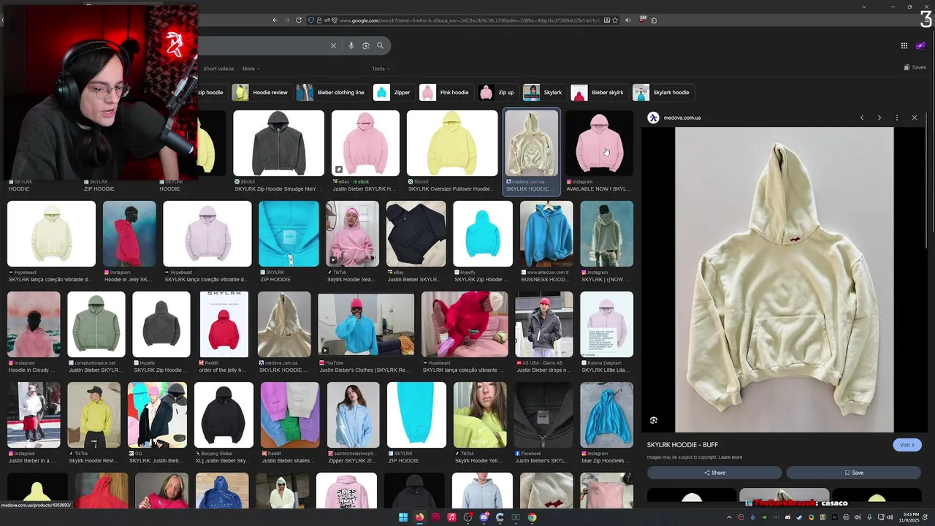Open more options in image preview panel
Viewport: 935px width, 526px height.
coord(897,118)
